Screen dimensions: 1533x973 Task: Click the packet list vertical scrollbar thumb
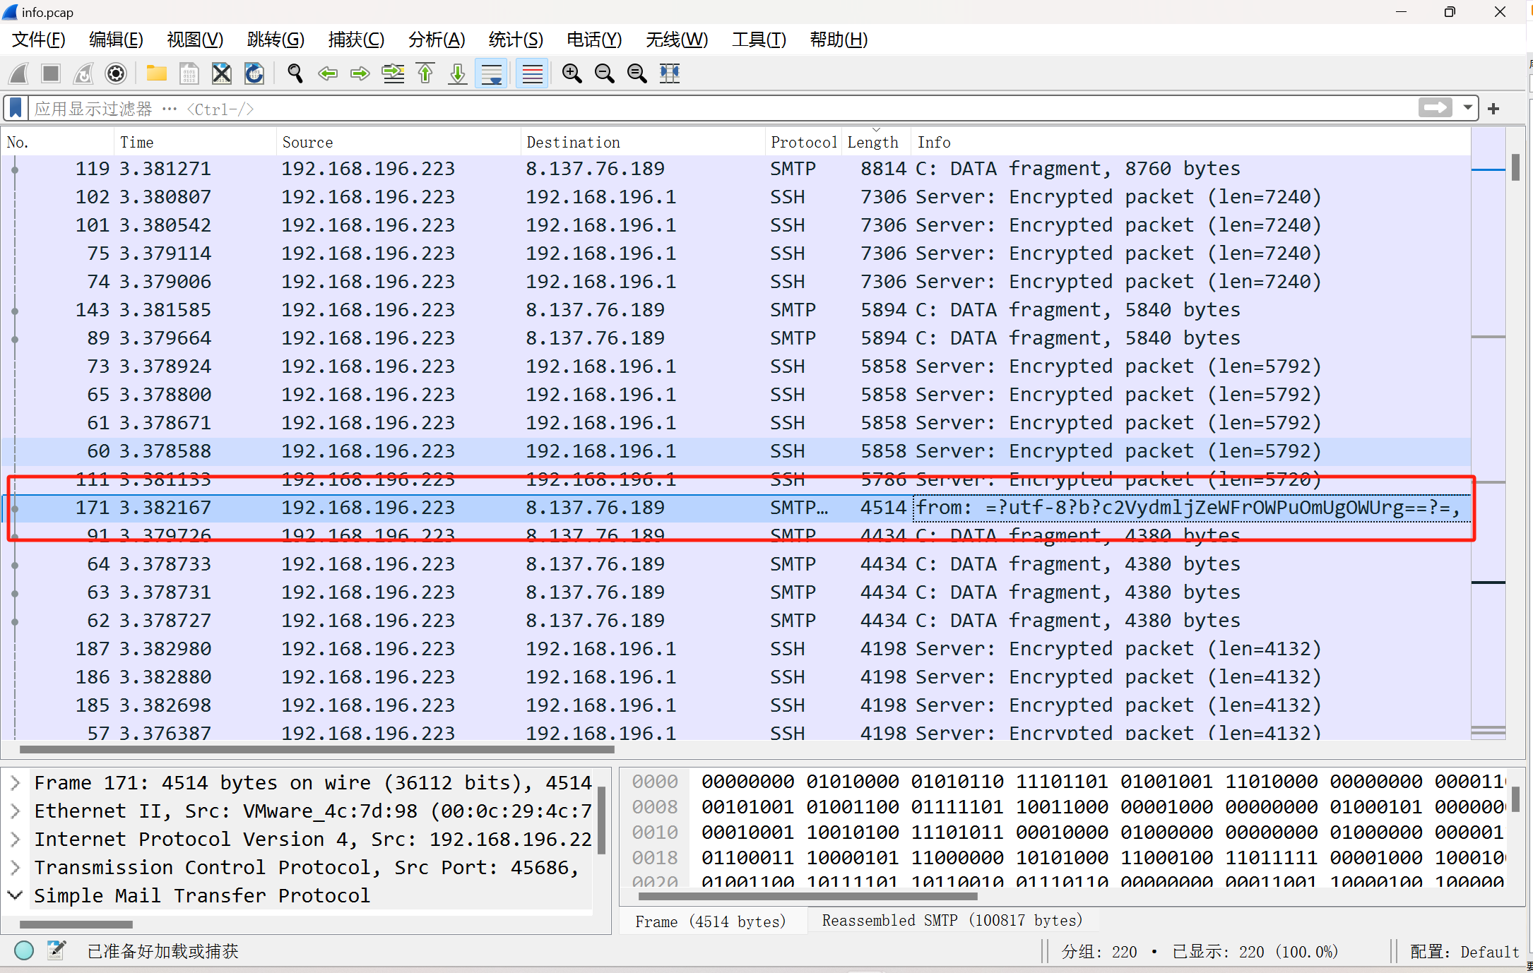point(1516,167)
